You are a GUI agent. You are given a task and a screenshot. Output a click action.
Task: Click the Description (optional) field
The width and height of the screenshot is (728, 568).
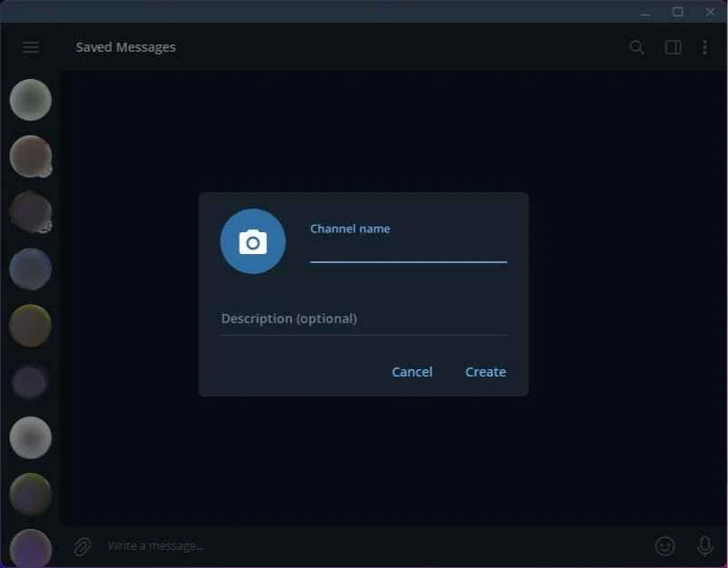point(364,318)
